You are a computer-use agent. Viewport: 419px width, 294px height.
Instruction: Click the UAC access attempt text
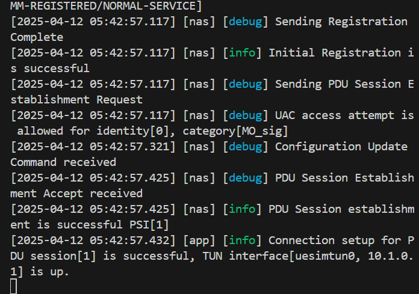point(335,115)
